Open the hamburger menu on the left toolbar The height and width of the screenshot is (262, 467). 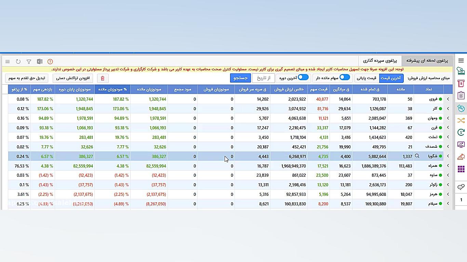click(x=8, y=62)
